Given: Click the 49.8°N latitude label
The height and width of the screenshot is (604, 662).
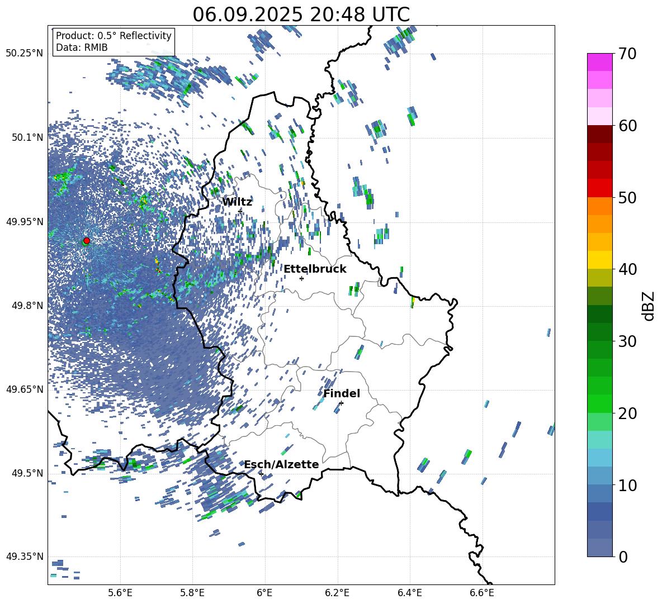Looking at the screenshot, I should (27, 306).
